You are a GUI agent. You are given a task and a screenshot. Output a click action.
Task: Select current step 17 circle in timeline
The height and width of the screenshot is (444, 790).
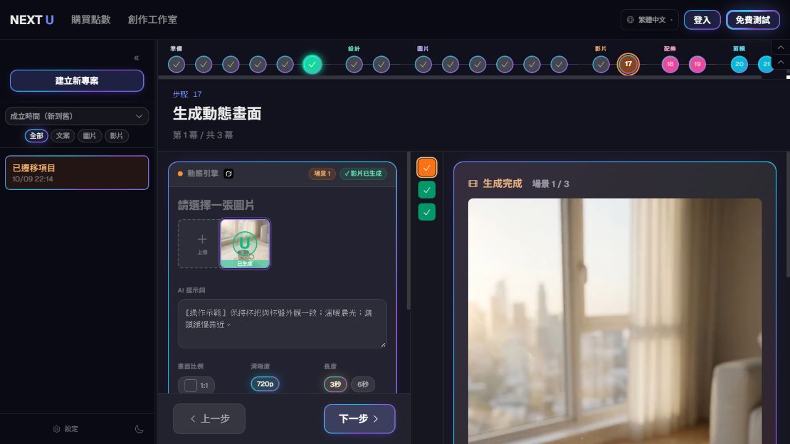click(x=628, y=64)
